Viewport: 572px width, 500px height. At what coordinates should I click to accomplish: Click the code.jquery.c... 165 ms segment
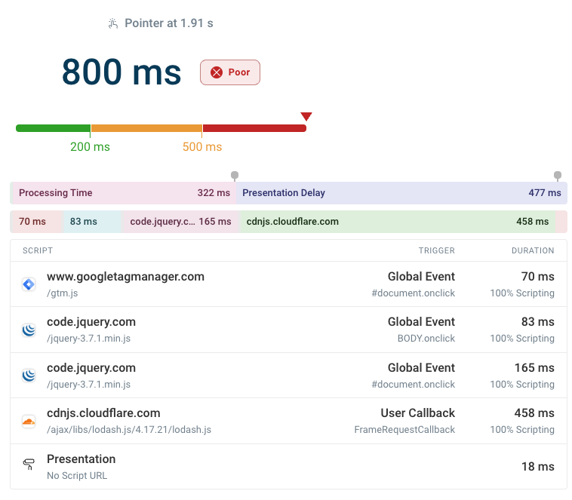[180, 222]
